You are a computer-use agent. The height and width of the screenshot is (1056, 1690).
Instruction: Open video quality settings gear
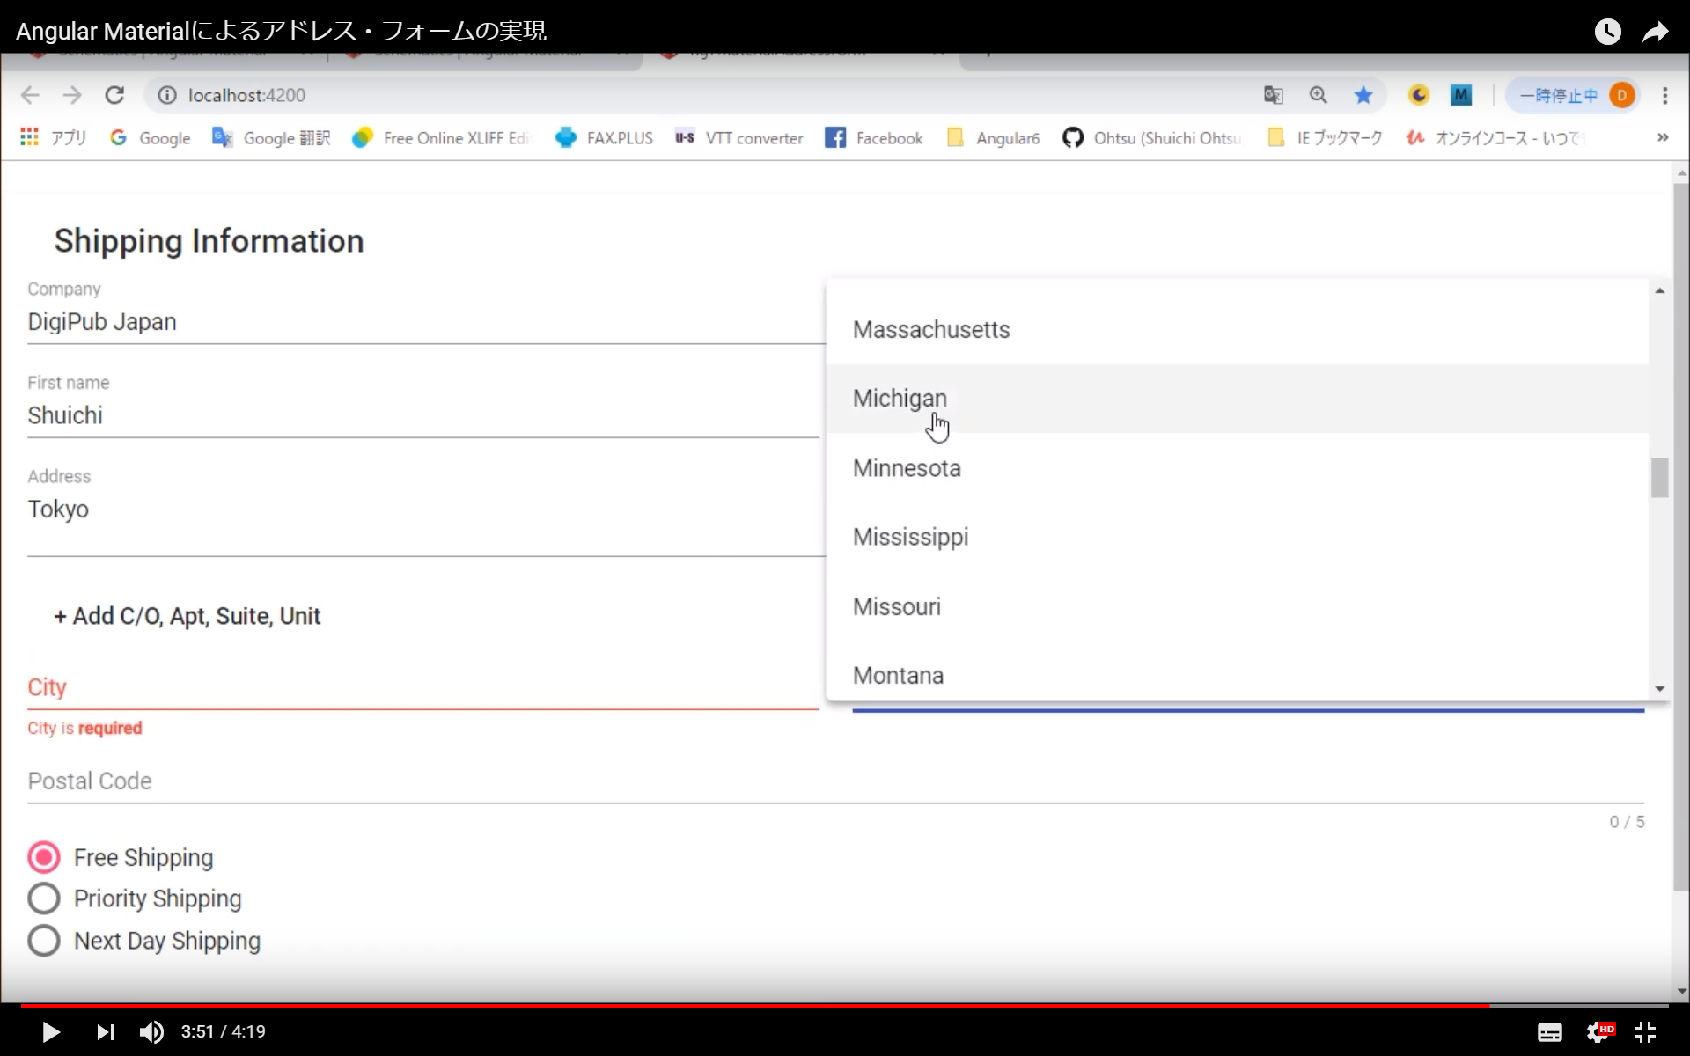pyautogui.click(x=1598, y=1032)
